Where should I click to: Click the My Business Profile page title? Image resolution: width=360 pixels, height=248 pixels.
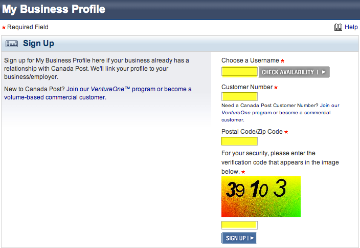coord(54,10)
